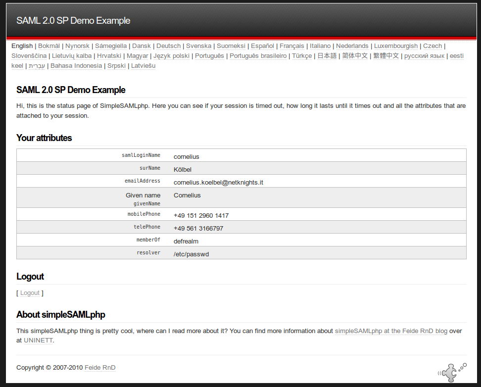Change language to Nederlands

[x=352, y=46]
